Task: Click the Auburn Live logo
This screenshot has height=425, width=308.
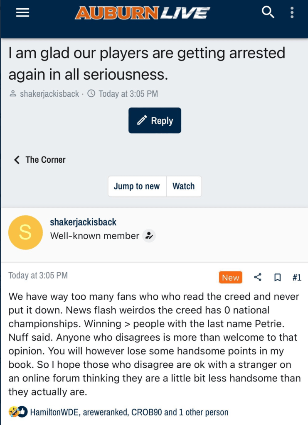Action: coord(142,13)
